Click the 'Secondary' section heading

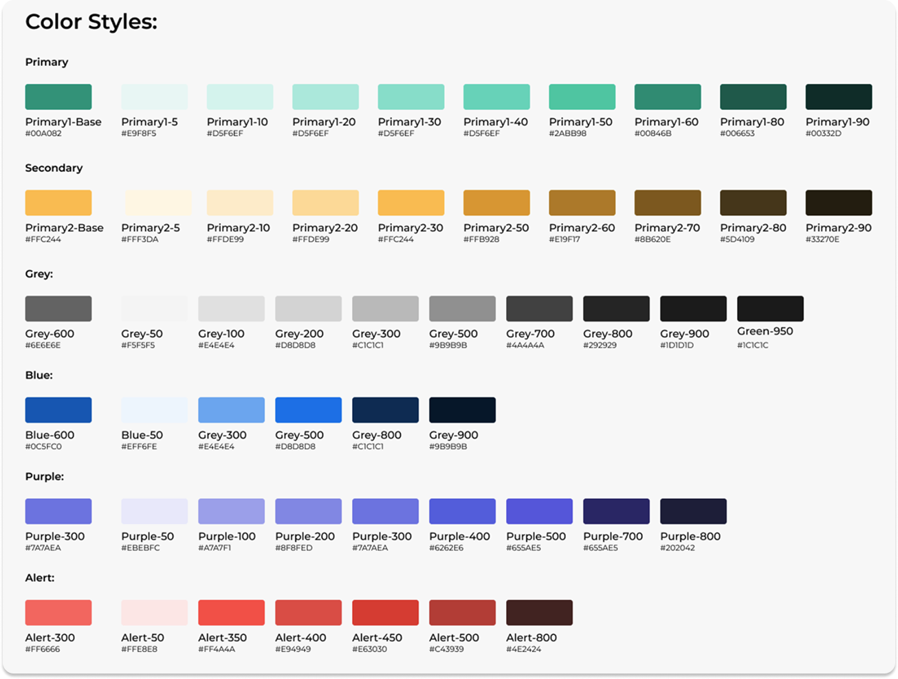(x=54, y=168)
